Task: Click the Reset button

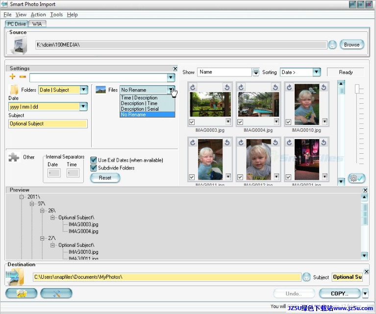Action: point(105,178)
